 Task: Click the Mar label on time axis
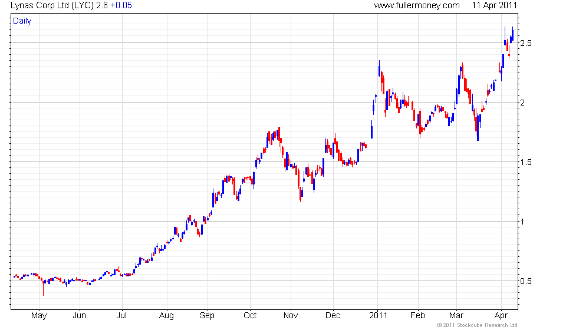[x=456, y=316]
